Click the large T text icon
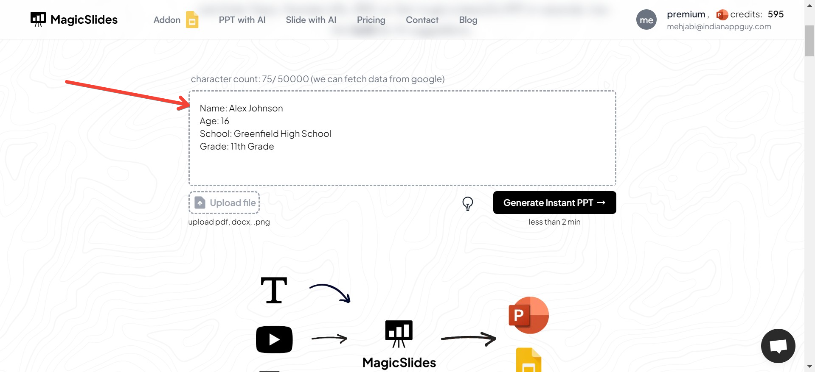The height and width of the screenshot is (372, 815). (274, 291)
